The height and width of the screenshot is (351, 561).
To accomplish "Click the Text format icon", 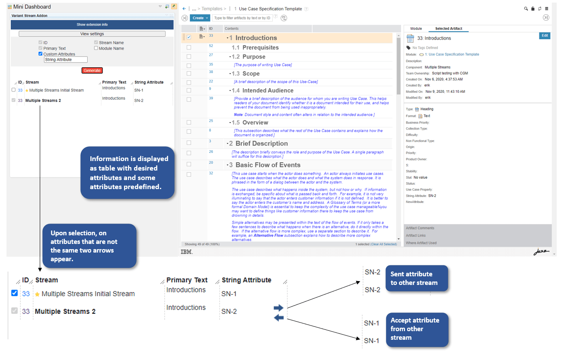I will 420,116.
